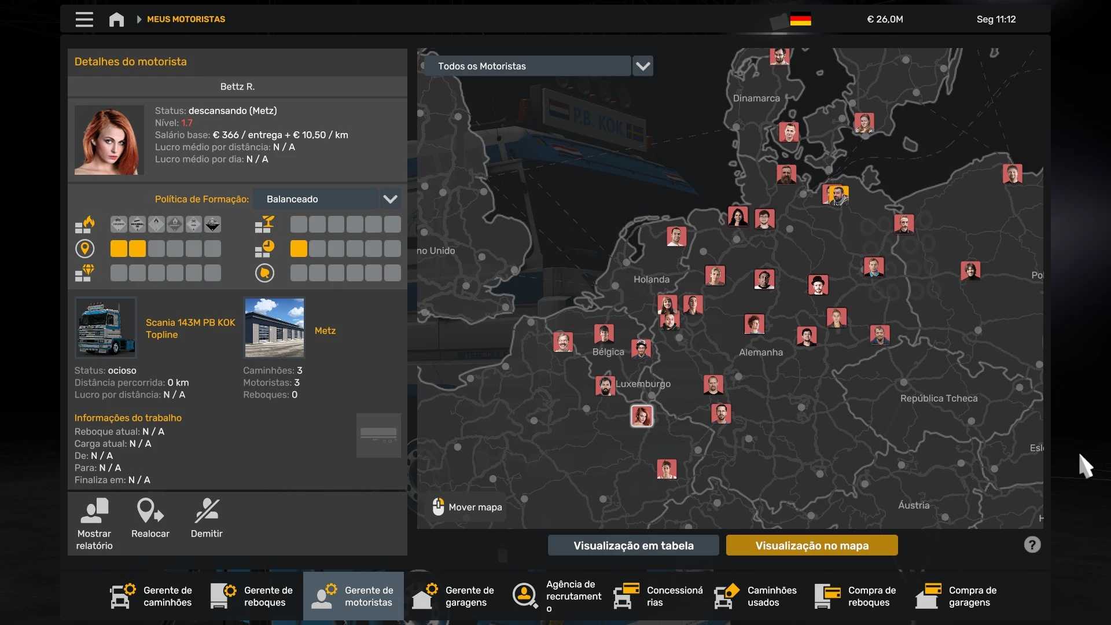The height and width of the screenshot is (625, 1111).
Task: Click the Mostrar relatório icon
Action: coord(94,512)
